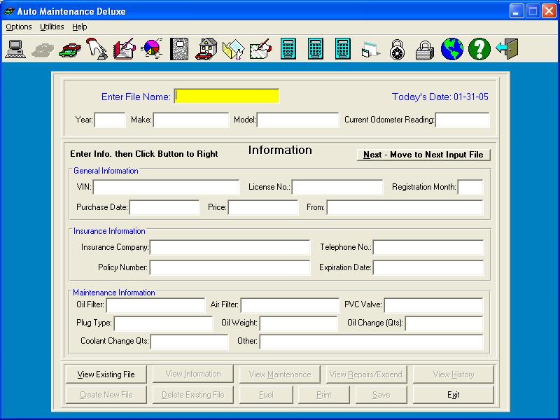The height and width of the screenshot is (420, 560).
Task: Click the Telephone No. field
Action: pos(428,247)
